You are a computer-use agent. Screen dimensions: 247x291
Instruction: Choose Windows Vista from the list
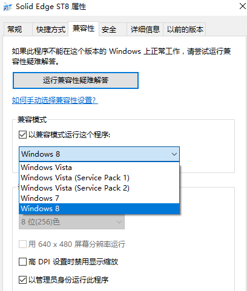click(99, 168)
